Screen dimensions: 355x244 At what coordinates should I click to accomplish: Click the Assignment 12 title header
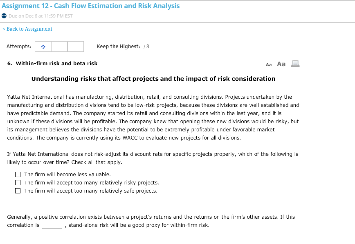coord(90,6)
